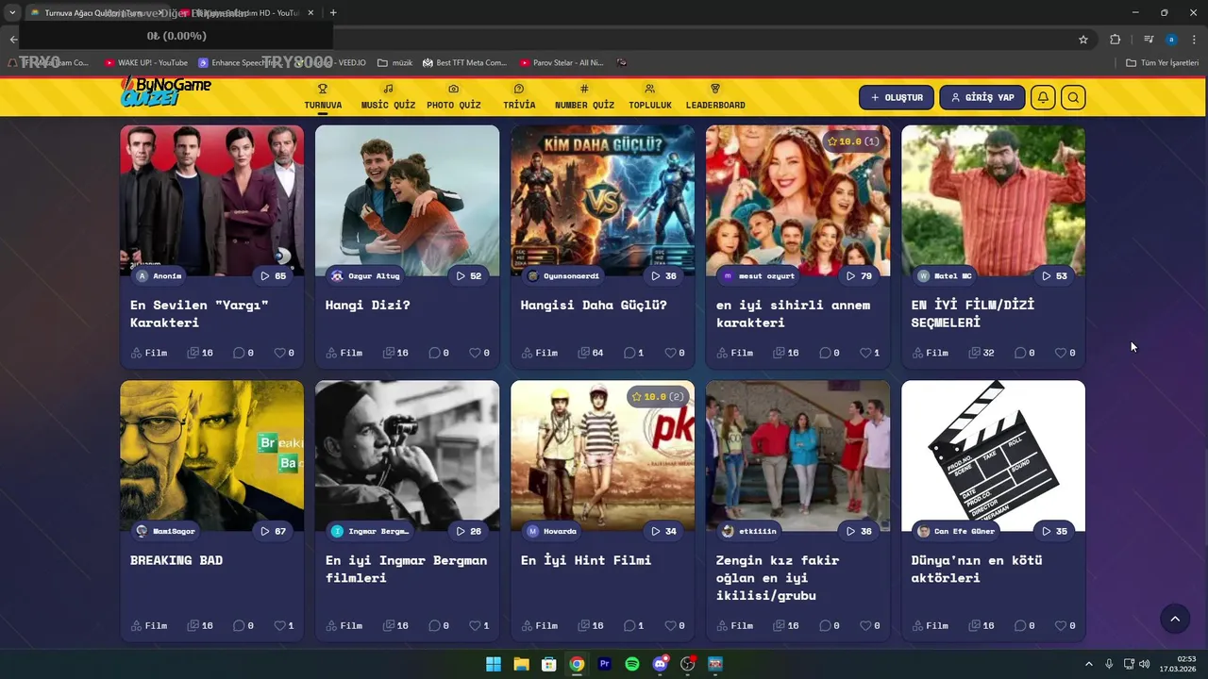
Task: Click play count 67 on Breaking Bad card
Action: point(274,531)
